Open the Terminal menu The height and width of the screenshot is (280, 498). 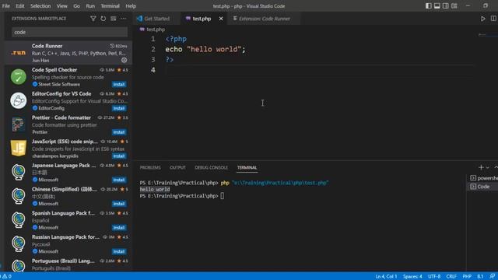[x=110, y=5]
